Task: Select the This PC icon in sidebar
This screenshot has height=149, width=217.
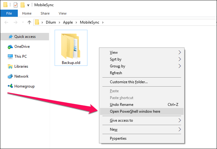Action: (10, 56)
